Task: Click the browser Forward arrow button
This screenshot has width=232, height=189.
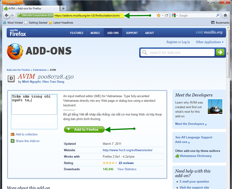Action: tap(13, 15)
